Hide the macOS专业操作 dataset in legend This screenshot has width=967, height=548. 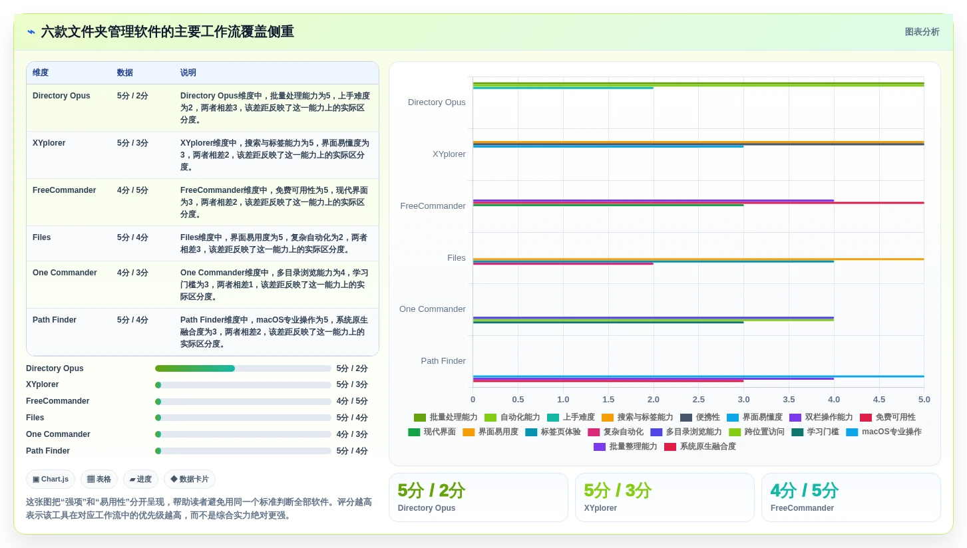click(884, 432)
